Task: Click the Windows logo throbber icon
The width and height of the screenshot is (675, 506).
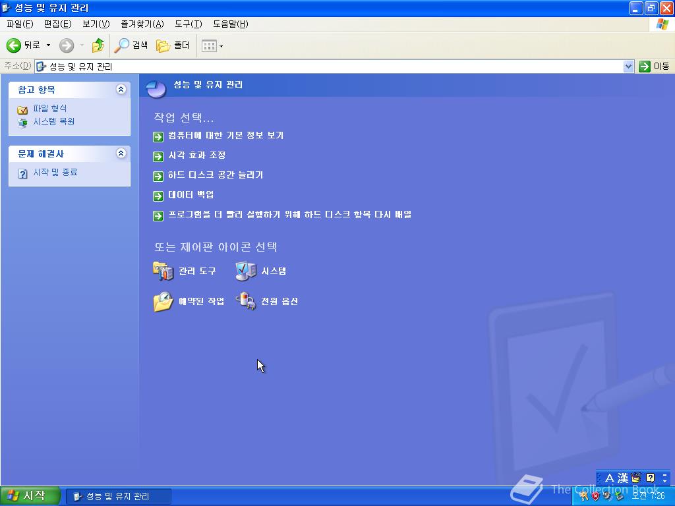Action: click(662, 24)
